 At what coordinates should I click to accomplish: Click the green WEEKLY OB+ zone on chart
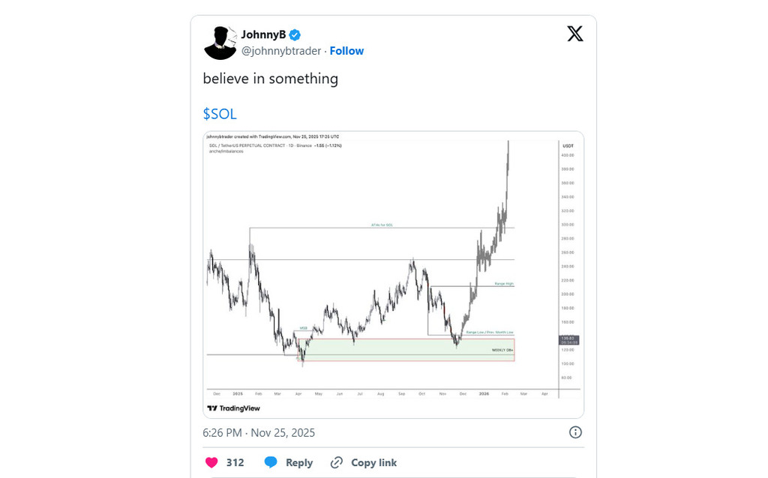tap(405, 350)
